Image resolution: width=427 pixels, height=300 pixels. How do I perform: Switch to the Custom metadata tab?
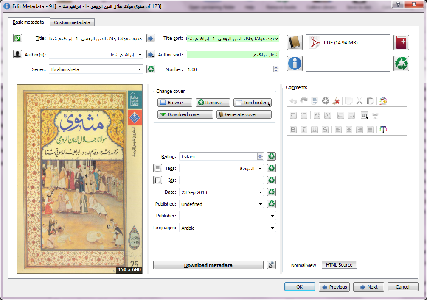coord(72,22)
